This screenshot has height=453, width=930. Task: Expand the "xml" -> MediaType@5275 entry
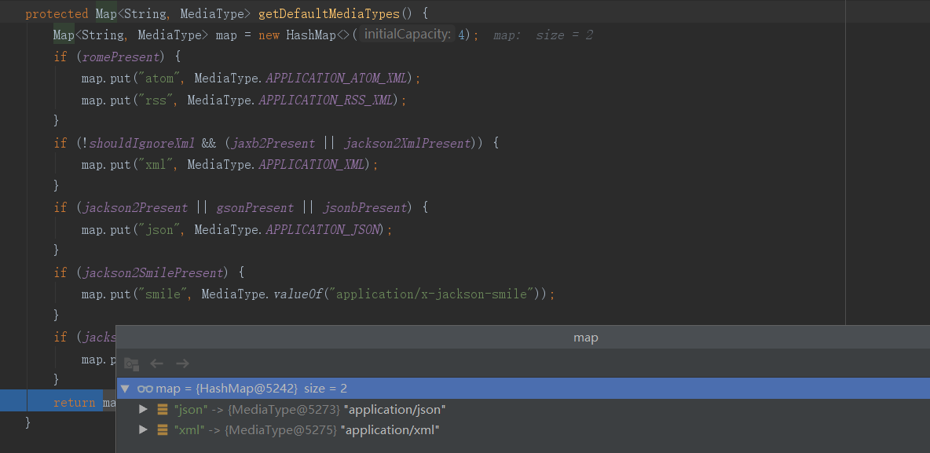(143, 430)
